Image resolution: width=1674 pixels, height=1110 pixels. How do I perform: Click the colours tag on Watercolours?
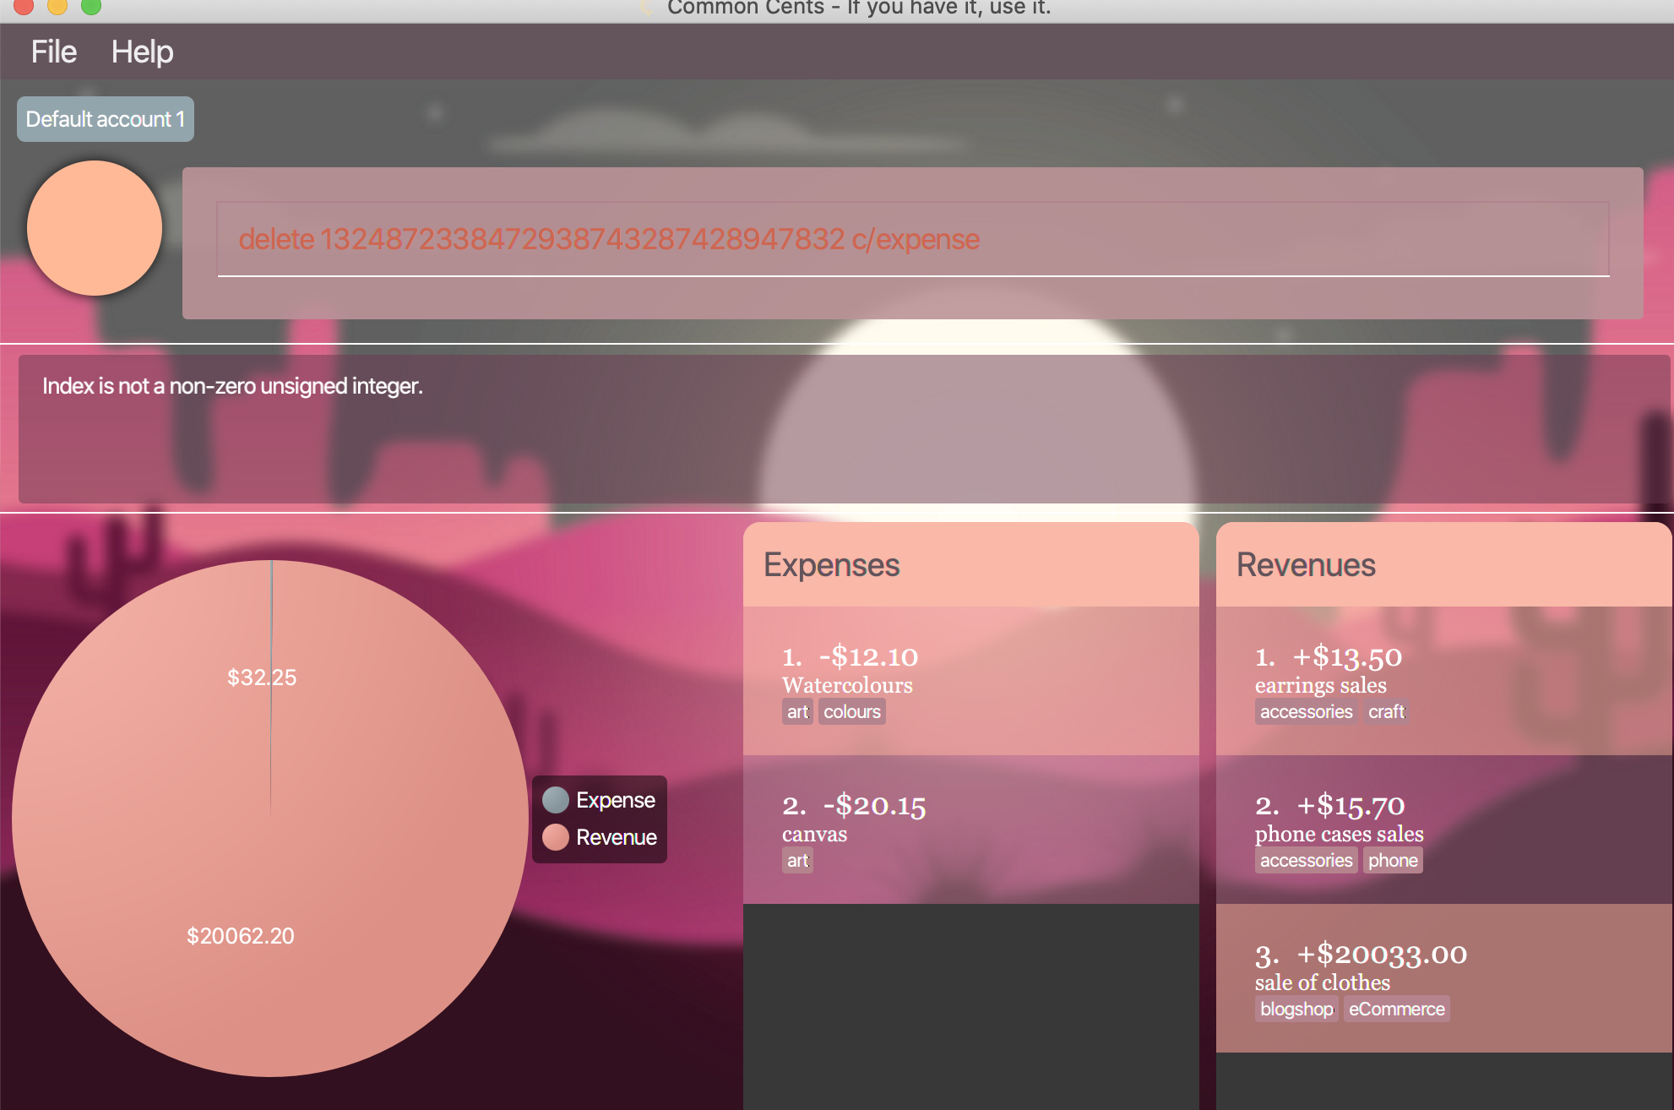pyautogui.click(x=851, y=712)
